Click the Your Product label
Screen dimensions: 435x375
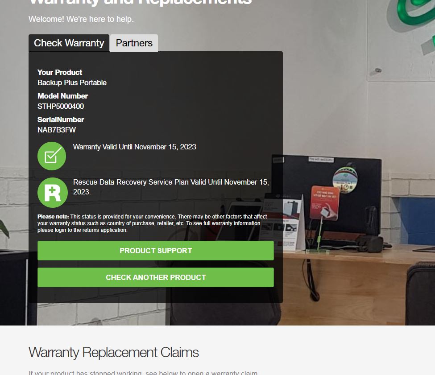tap(60, 72)
